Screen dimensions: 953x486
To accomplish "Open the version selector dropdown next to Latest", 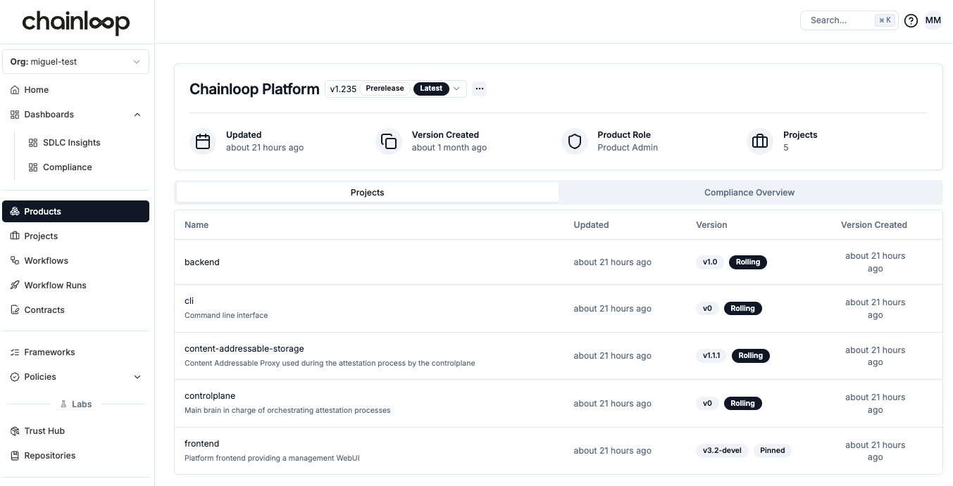I will pyautogui.click(x=456, y=89).
